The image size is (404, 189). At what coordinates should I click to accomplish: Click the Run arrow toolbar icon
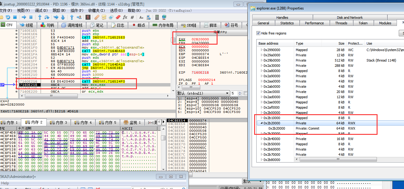click(23, 17)
